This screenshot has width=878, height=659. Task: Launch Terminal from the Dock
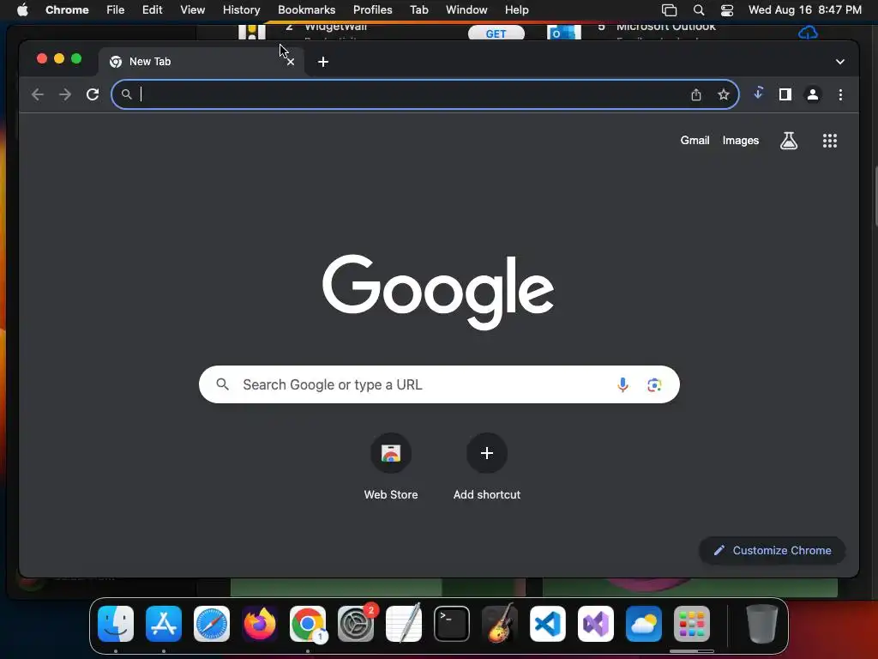point(452,624)
